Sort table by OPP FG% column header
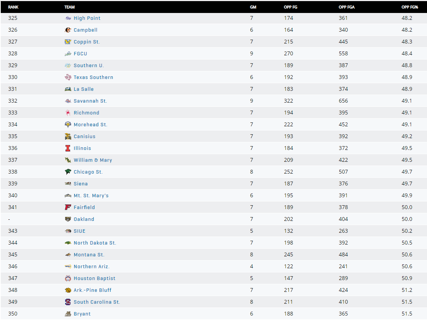 pyautogui.click(x=407, y=7)
